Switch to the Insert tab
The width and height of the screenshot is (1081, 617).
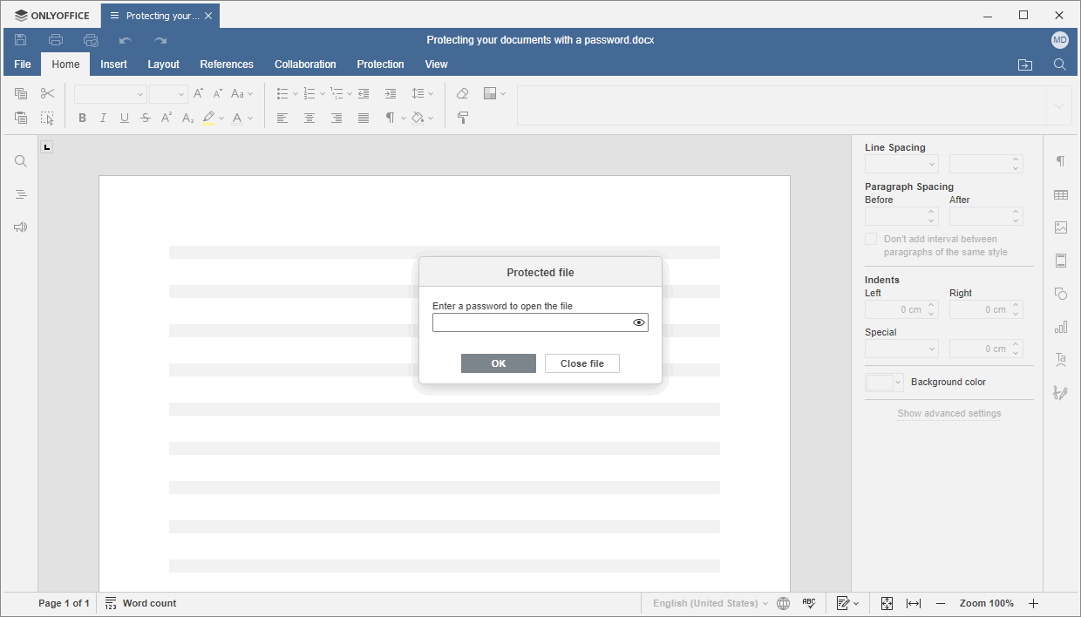click(x=113, y=64)
